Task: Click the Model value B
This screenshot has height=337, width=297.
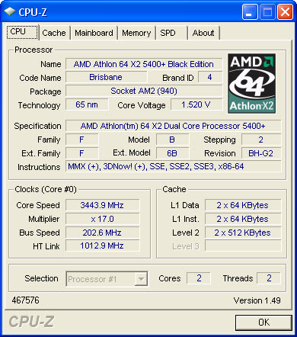Action: [172, 140]
